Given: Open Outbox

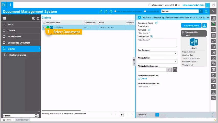Looking at the screenshot, I should pyautogui.click(x=21, y=30).
